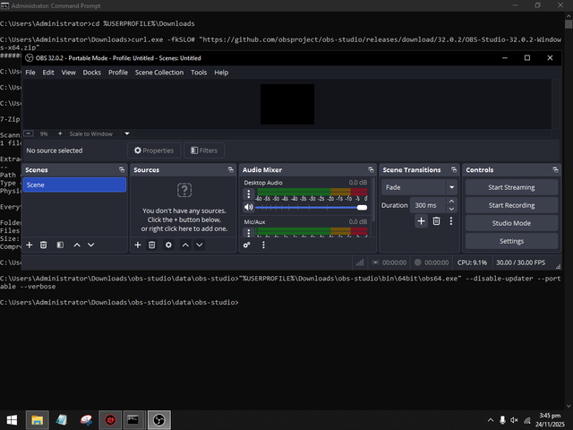Image resolution: width=573 pixels, height=430 pixels.
Task: Open the Tools menu
Action: click(199, 73)
